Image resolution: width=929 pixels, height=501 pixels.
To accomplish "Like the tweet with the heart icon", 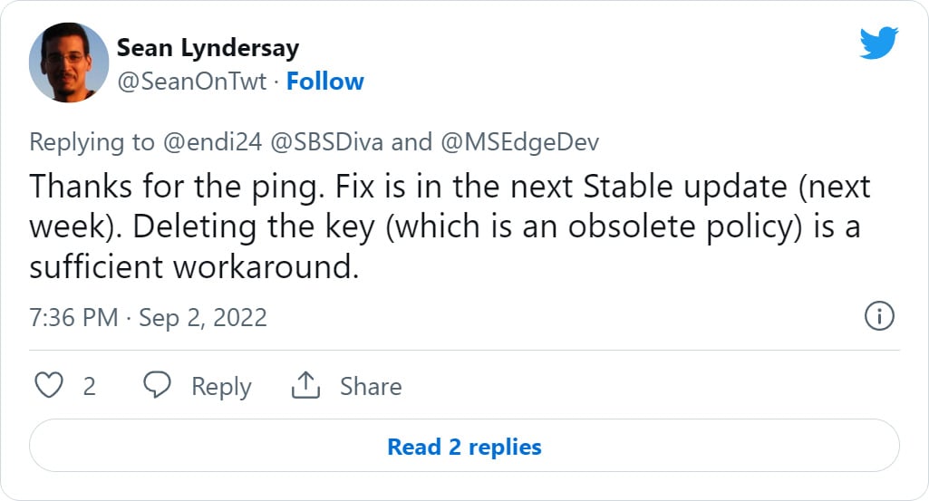I will click(x=49, y=386).
